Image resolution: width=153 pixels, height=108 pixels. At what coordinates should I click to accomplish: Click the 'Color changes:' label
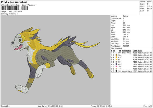click(x=116, y=18)
